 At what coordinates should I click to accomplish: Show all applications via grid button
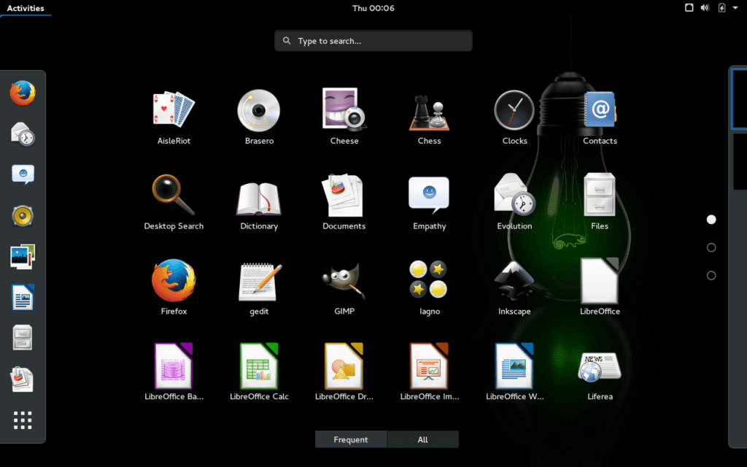point(23,420)
